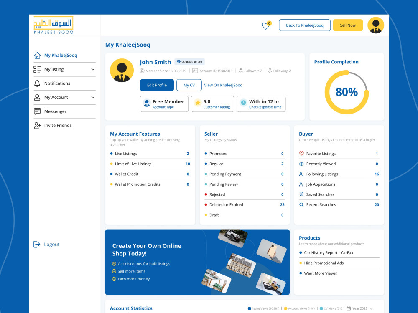Click the Following icon in profile

(270, 71)
